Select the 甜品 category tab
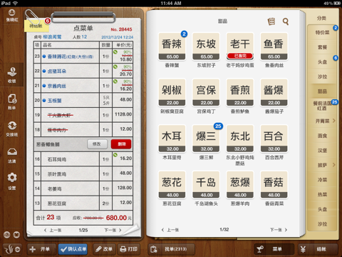The width and height of the screenshot is (342, 257). click(x=322, y=91)
